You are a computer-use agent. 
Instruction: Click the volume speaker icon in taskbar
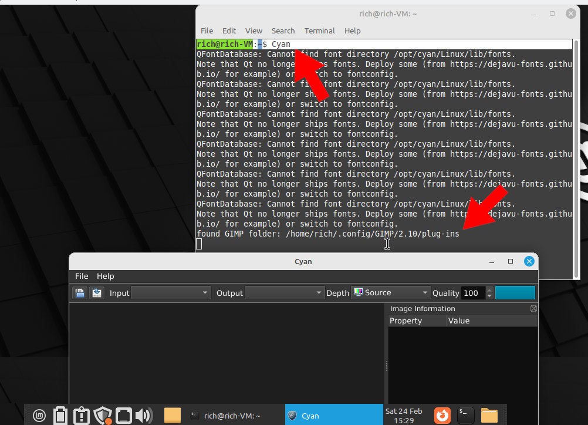144,415
